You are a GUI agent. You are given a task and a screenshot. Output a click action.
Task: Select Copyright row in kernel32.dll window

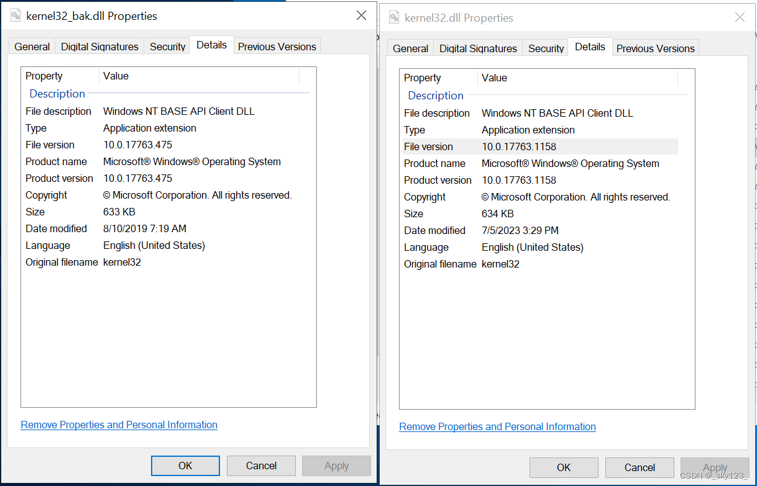point(539,197)
